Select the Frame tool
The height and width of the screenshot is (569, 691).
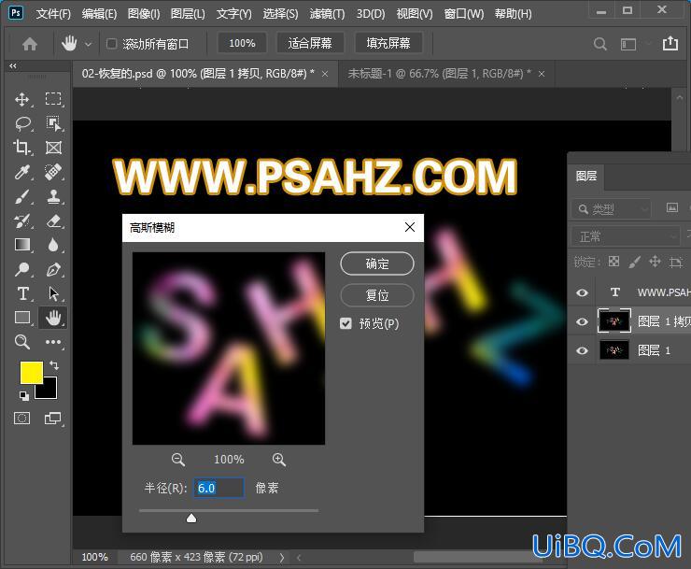click(x=53, y=148)
